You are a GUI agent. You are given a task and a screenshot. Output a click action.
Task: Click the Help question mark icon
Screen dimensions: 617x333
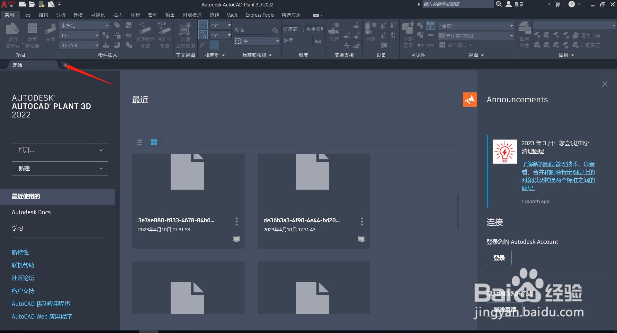pos(572,4)
